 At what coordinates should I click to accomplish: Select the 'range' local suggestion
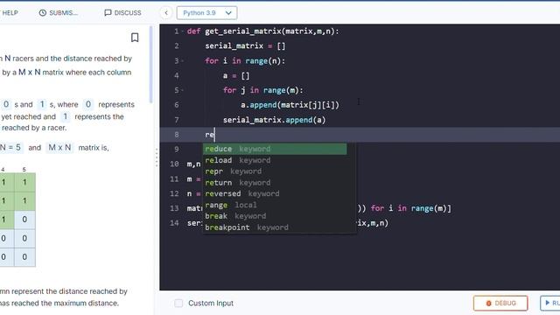pos(275,205)
